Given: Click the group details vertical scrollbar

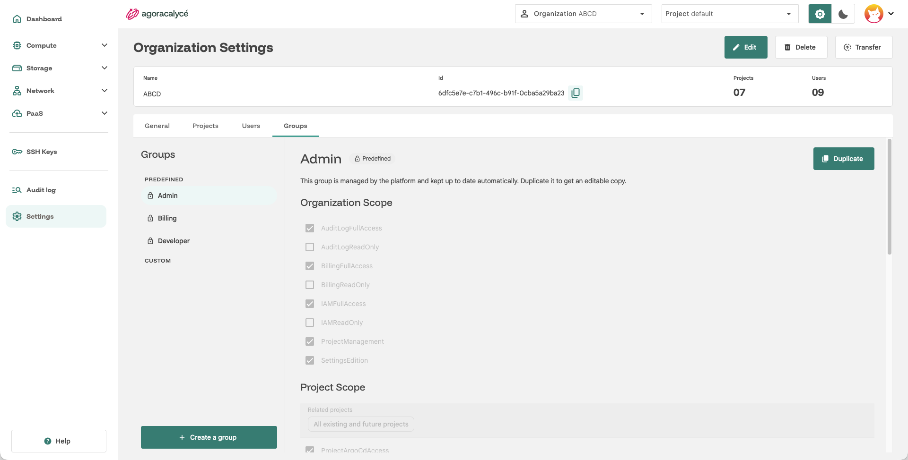Looking at the screenshot, I should 890,196.
